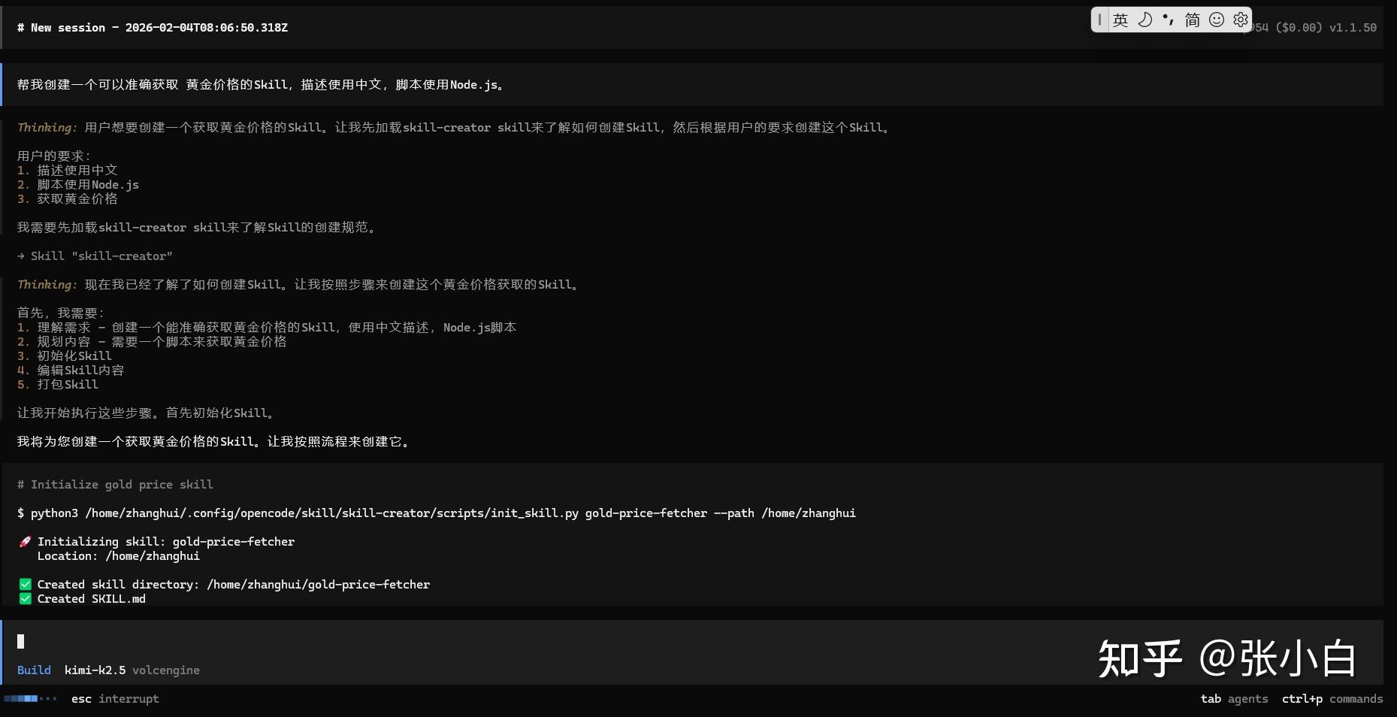Click step 5. 打包Skill

[x=58, y=385]
